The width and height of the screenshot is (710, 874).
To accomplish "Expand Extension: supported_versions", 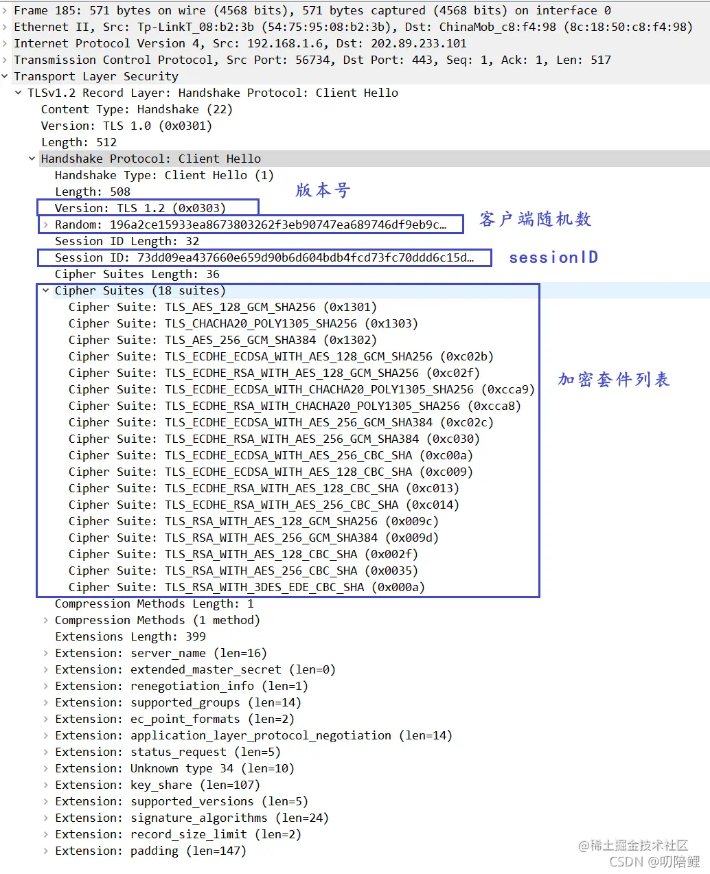I will click(x=46, y=801).
